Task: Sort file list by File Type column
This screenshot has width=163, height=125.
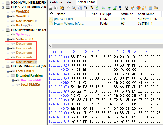Action: point(106,14)
